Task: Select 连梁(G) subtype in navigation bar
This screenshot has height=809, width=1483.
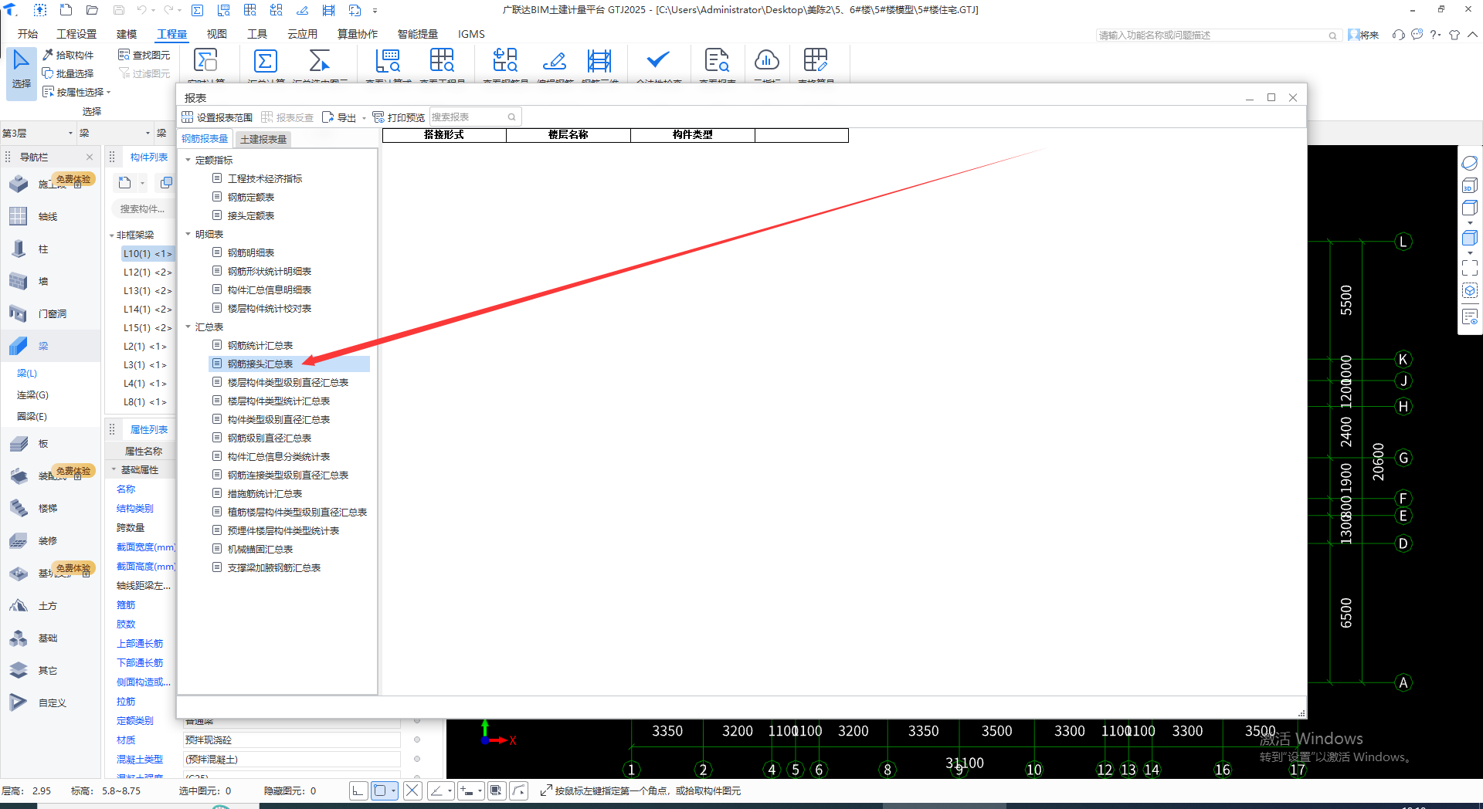Action: coord(32,394)
